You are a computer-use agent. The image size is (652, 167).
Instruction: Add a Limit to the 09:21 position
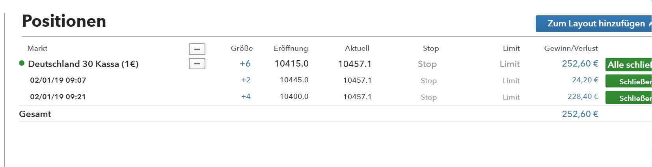511,97
